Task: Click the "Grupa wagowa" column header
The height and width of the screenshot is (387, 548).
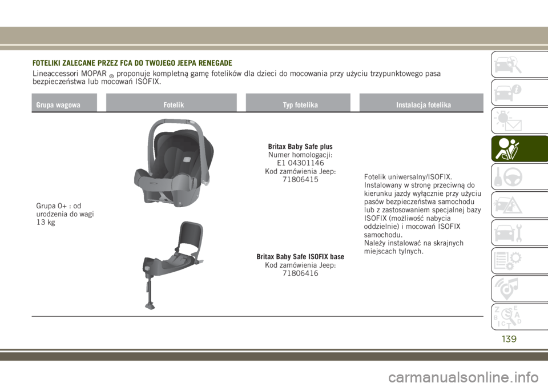Action: (x=65, y=103)
